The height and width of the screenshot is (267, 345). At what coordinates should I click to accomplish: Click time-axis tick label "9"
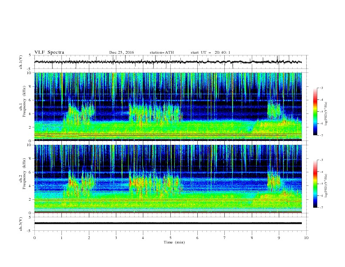[279, 238]
